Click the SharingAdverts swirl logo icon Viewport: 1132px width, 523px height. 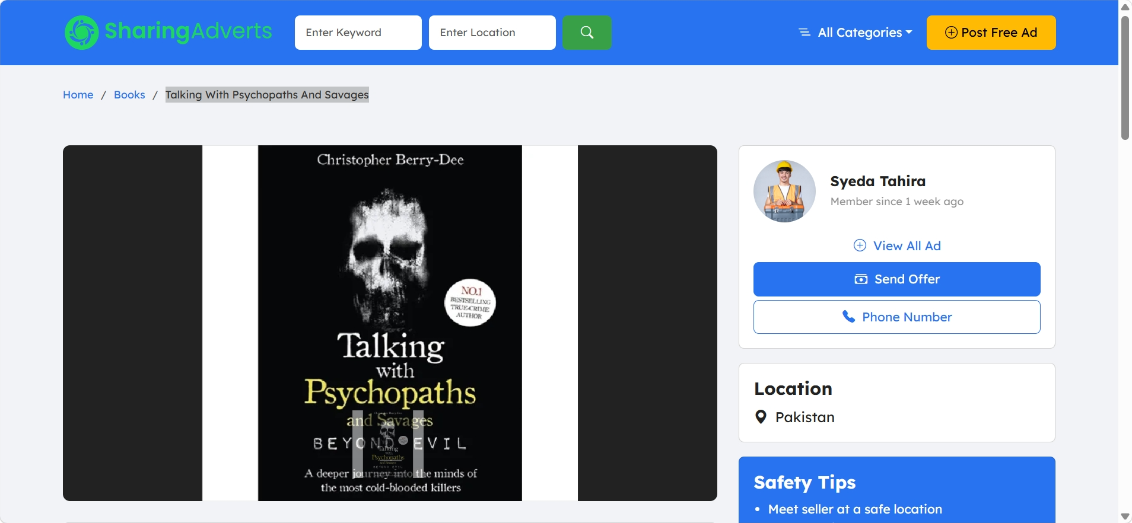coord(82,32)
